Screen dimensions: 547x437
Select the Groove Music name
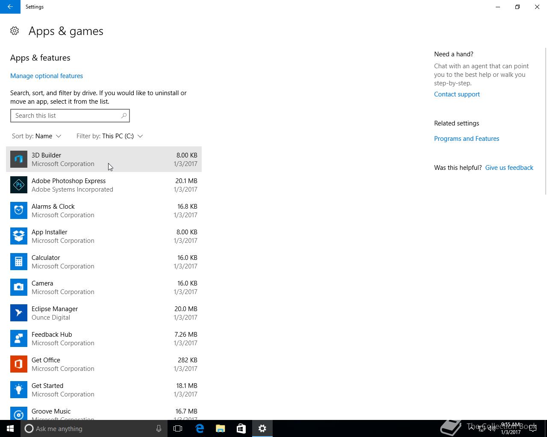(51, 411)
